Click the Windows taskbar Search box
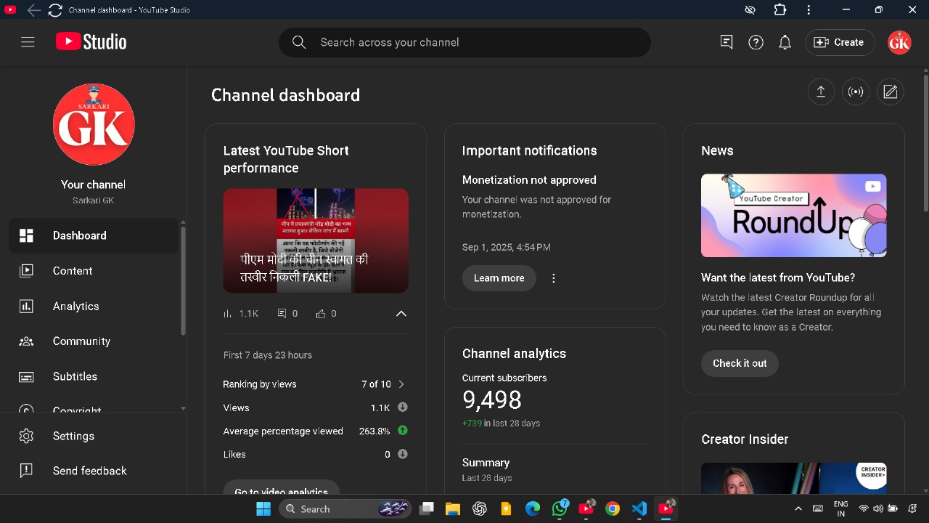This screenshot has height=523, width=929. (344, 508)
